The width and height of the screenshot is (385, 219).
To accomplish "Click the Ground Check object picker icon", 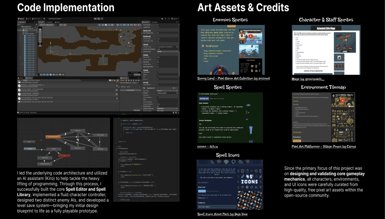I will tap(177, 47).
